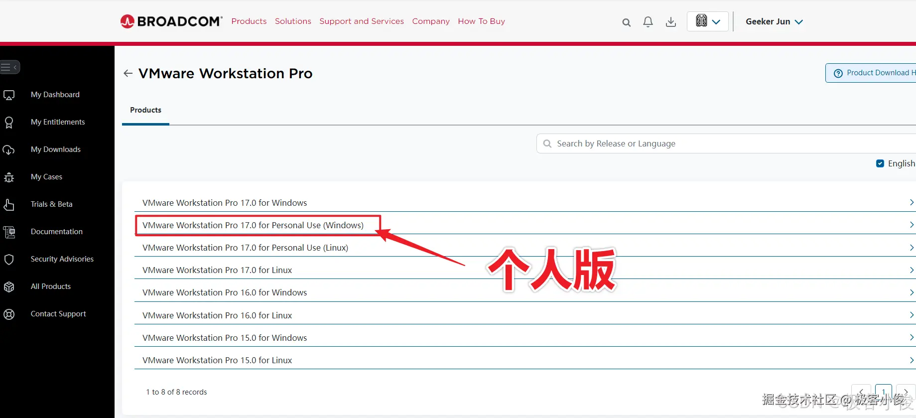Click the Trials & Beta hand icon

tap(9, 204)
